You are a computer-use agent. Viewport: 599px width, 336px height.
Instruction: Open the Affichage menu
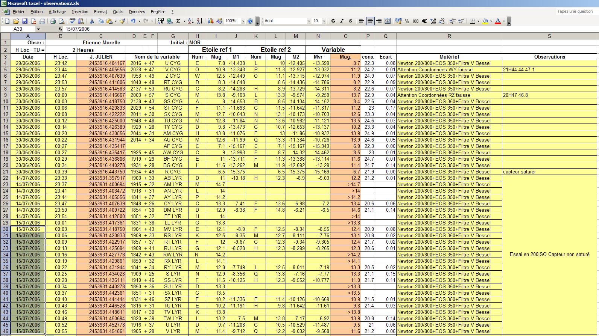click(x=57, y=12)
